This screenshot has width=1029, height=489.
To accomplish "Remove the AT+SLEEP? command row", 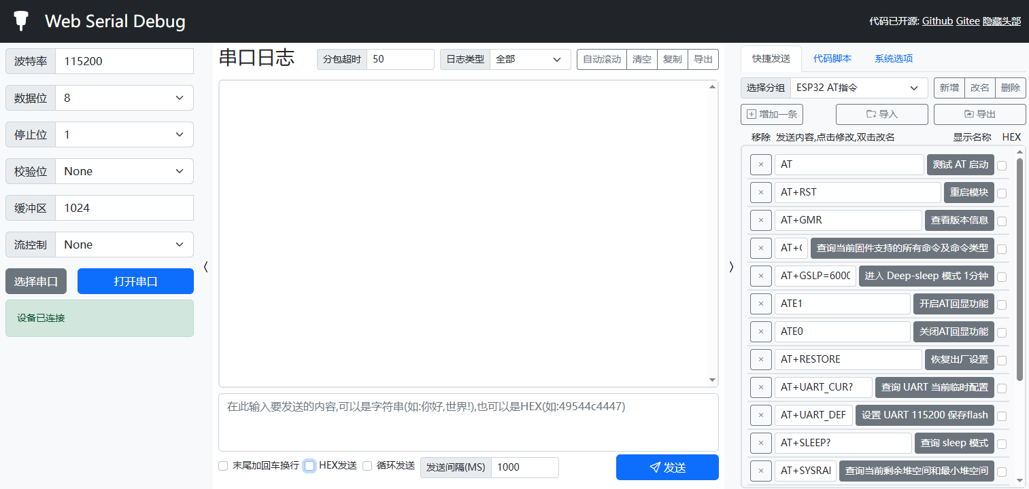I will (x=761, y=443).
